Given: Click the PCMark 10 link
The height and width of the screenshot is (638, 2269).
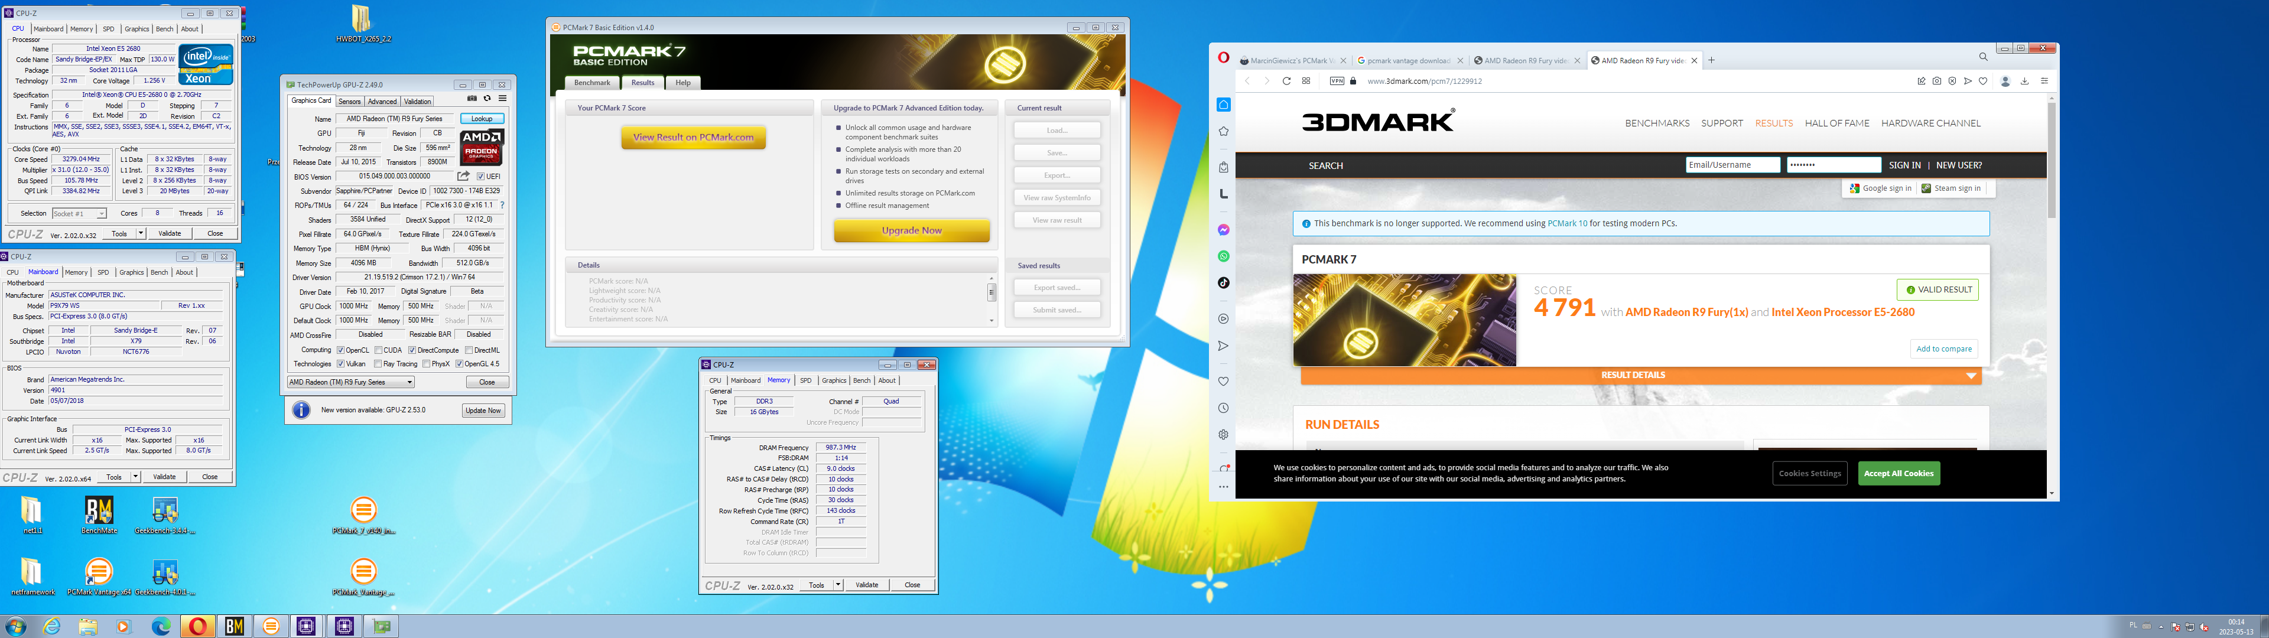Looking at the screenshot, I should point(1567,224).
